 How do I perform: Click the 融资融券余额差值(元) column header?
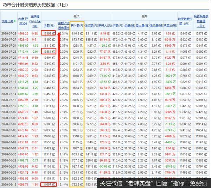click(x=201, y=21)
